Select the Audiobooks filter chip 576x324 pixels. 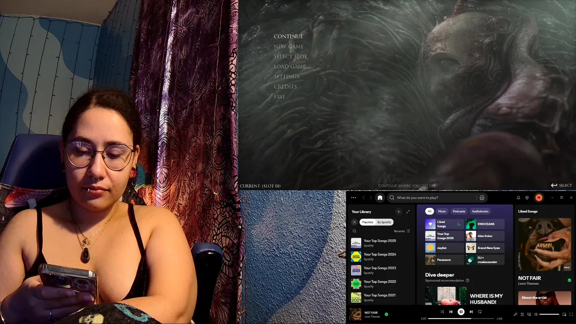pos(480,211)
